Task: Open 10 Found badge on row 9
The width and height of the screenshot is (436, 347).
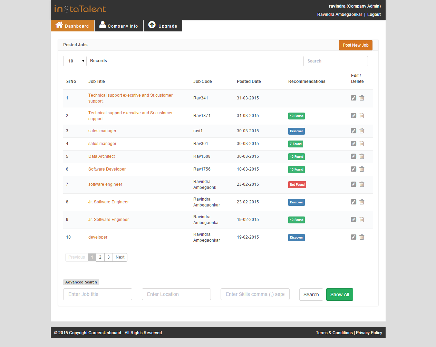Action: click(x=297, y=220)
